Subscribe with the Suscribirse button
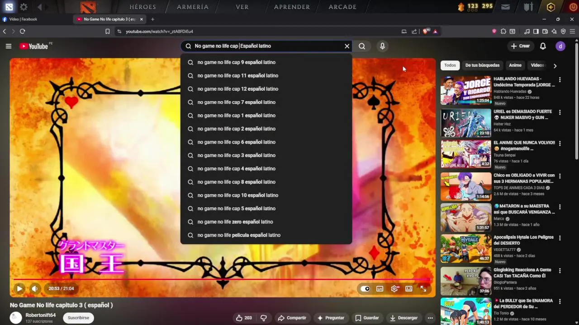 tap(78, 318)
